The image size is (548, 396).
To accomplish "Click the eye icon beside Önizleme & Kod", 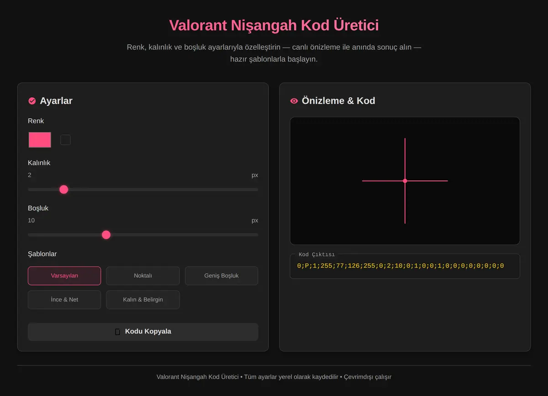I will 294,101.
